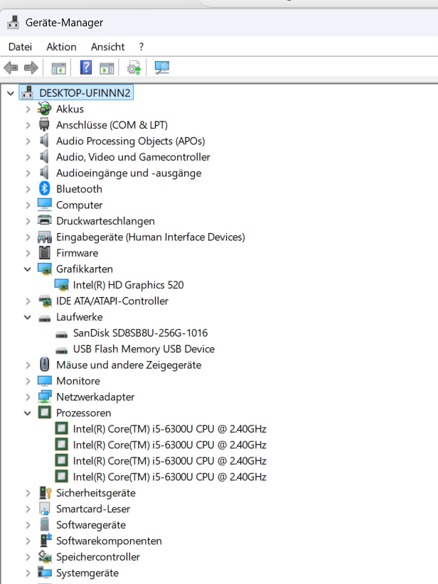The height and width of the screenshot is (584, 438).
Task: Click the SanDisk drive icon
Action: tap(62, 335)
